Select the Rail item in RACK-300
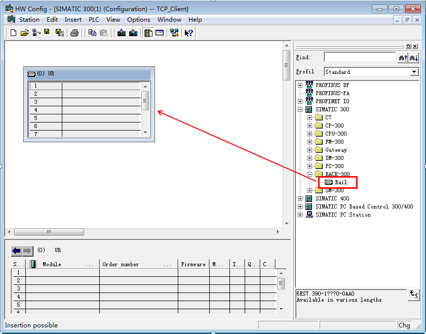This screenshot has height=334, width=426. [341, 182]
